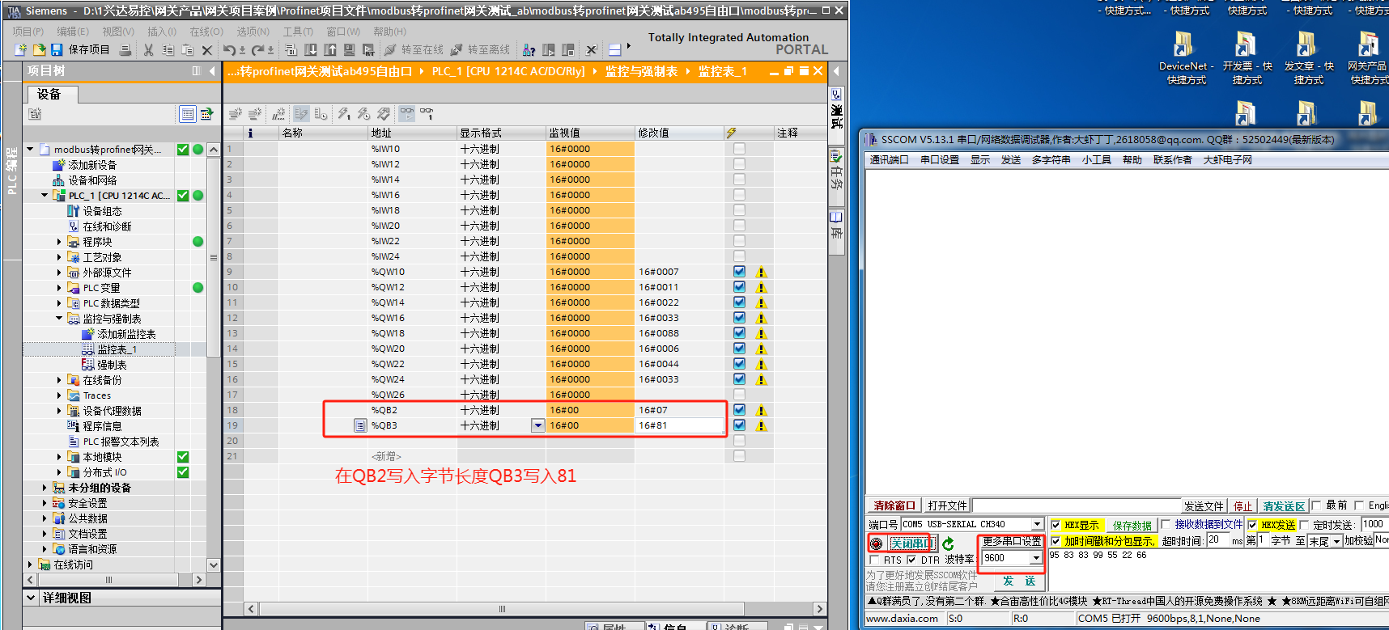Collapse the 监控与强制表 tree node
The image size is (1389, 630).
pos(59,319)
